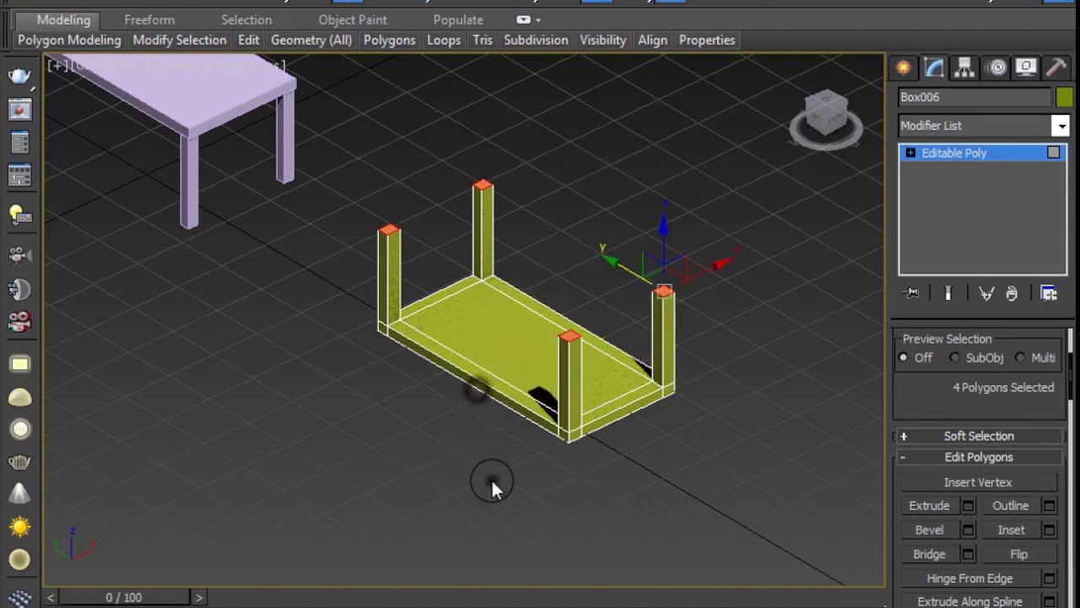
Task: Click the wireframe teapot icon
Action: click(19, 462)
